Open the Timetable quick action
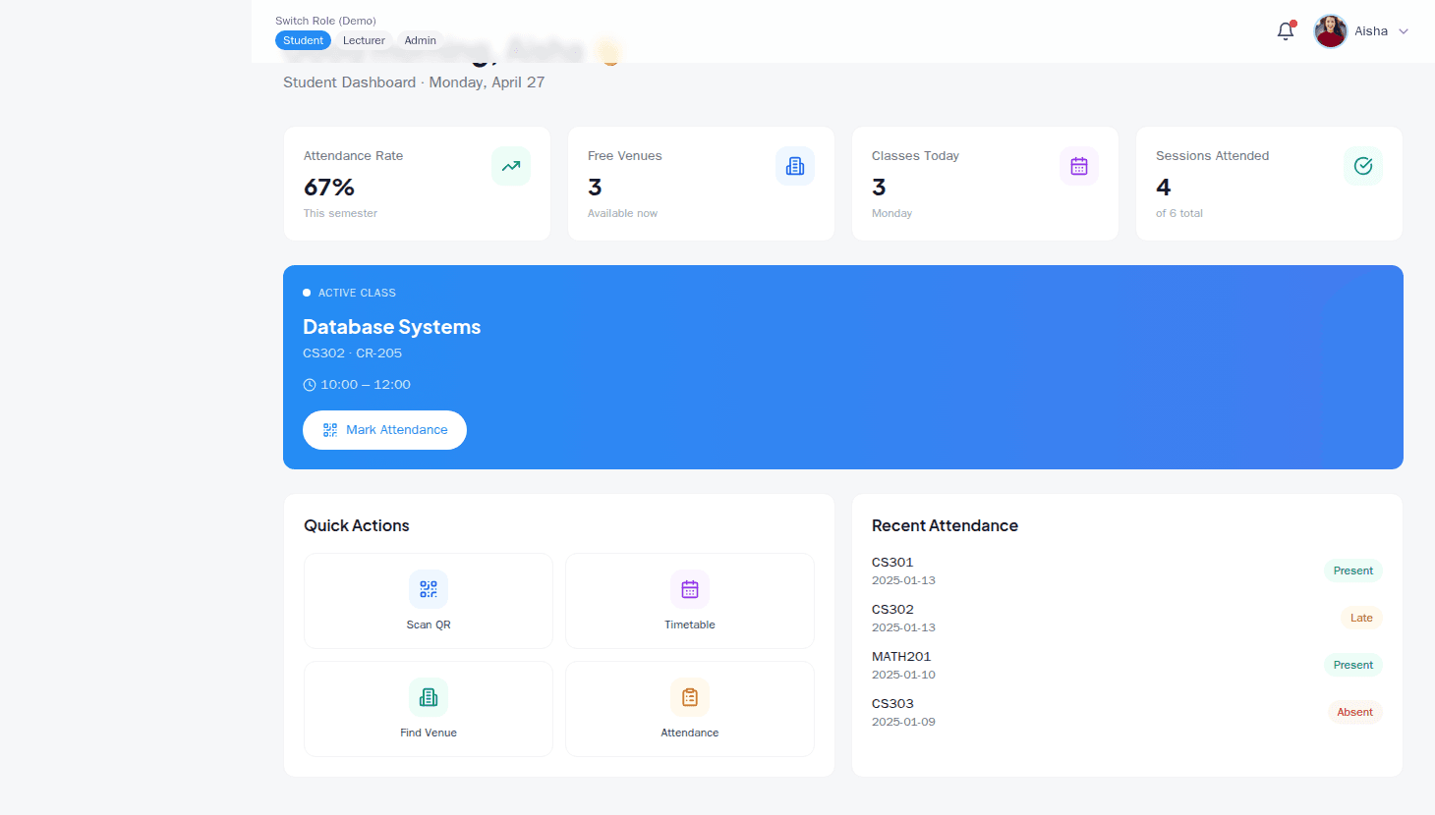This screenshot has width=1435, height=815. pyautogui.click(x=690, y=601)
